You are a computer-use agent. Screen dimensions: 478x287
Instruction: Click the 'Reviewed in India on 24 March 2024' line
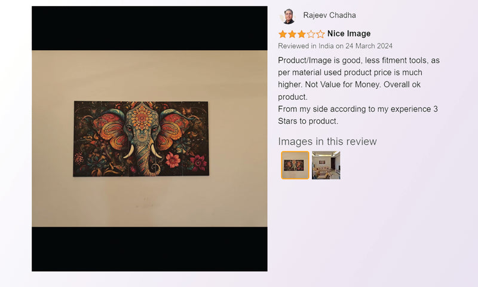(335, 46)
